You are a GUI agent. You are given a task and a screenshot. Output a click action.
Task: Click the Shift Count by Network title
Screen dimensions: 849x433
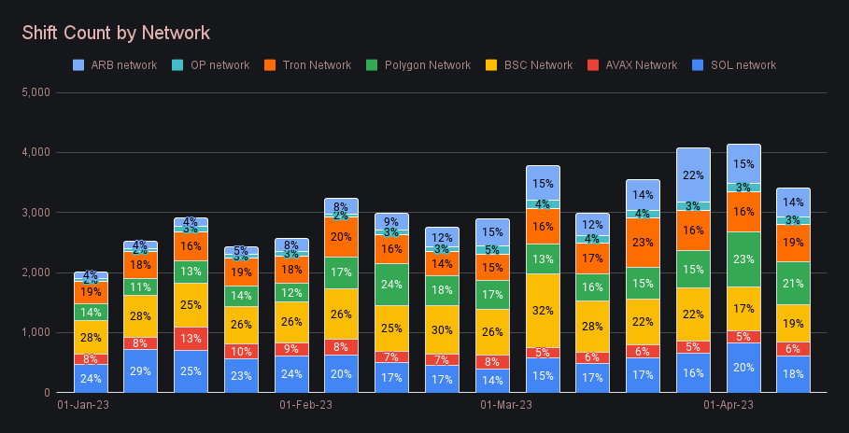click(x=116, y=33)
